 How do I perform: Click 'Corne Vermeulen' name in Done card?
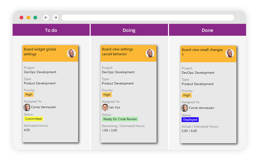pos(201,108)
